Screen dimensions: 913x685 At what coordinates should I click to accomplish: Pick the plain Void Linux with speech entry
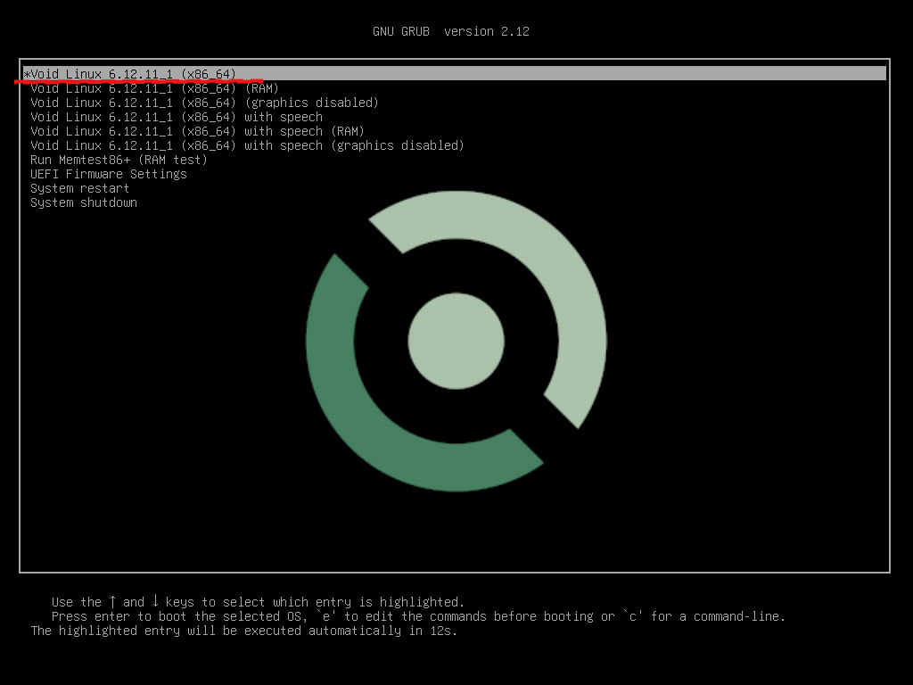tap(177, 117)
